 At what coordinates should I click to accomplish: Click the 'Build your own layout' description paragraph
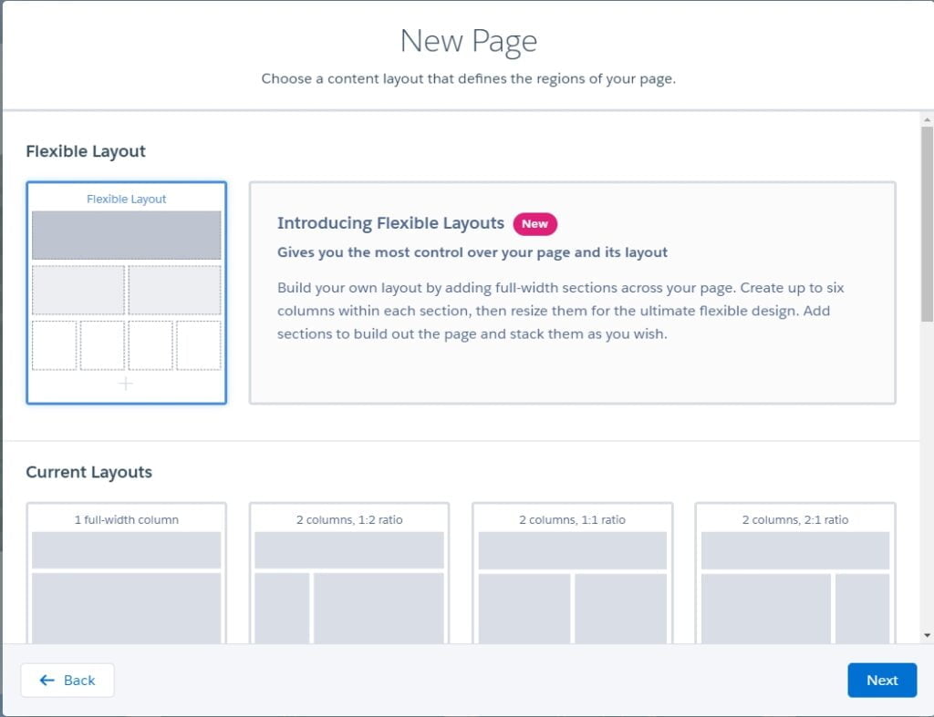tap(561, 311)
